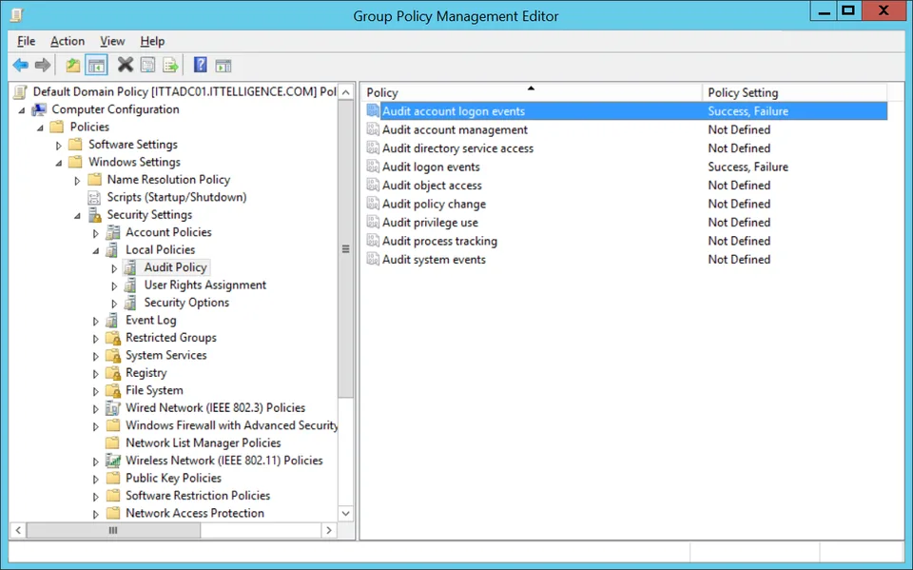Click the Security Settings shield folder icon

point(95,215)
